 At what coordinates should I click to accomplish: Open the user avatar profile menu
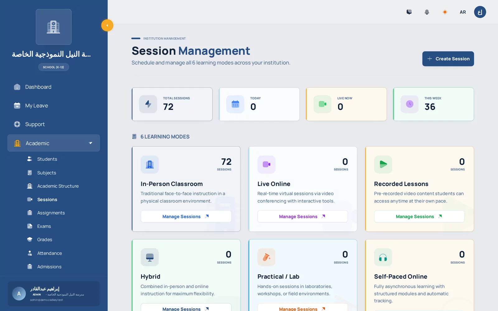[x=480, y=12]
